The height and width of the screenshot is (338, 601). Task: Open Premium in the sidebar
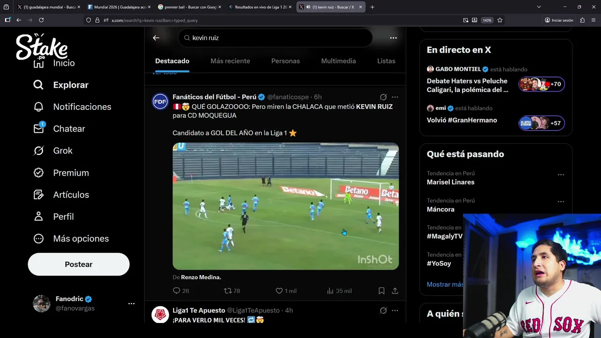(x=61, y=173)
